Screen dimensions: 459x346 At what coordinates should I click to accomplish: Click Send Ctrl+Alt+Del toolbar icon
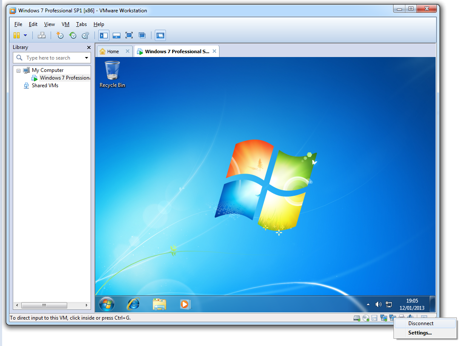(42, 35)
